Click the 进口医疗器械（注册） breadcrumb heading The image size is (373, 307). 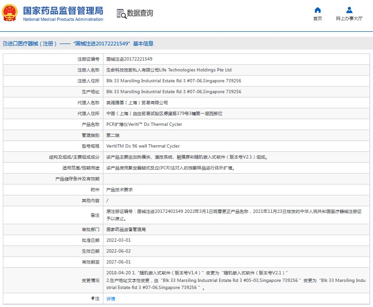tap(33, 44)
